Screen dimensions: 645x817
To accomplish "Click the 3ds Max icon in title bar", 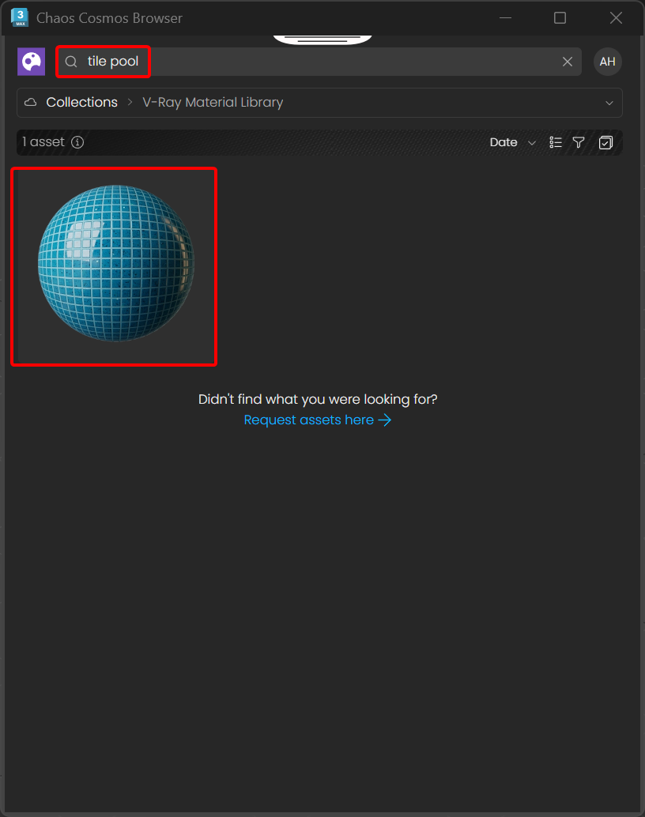I will pyautogui.click(x=20, y=17).
